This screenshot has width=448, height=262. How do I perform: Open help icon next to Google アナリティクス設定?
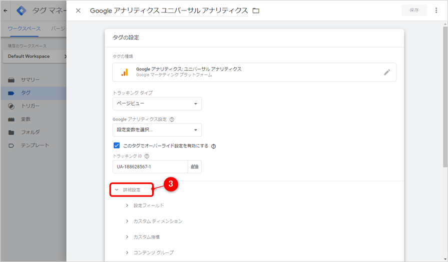[172, 119]
